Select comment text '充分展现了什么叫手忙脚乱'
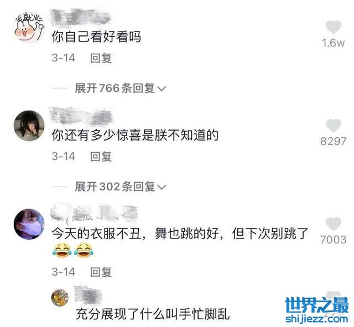 tap(153, 314)
